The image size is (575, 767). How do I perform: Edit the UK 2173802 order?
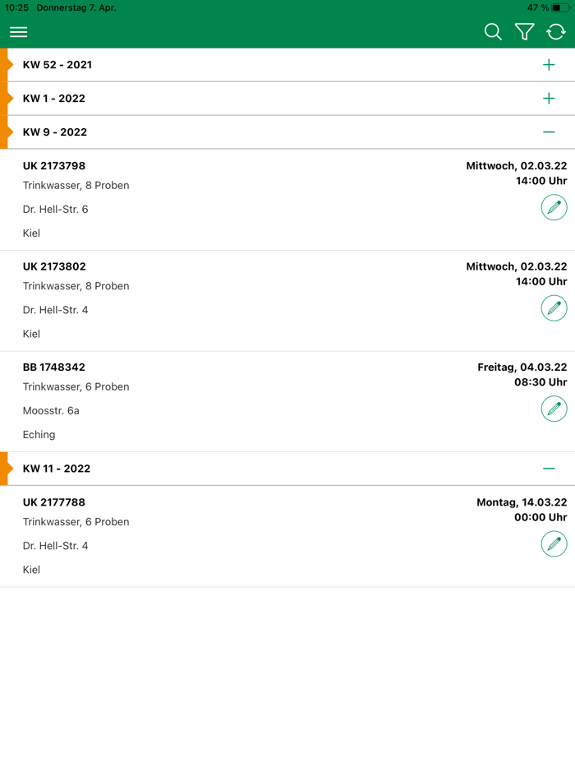pyautogui.click(x=554, y=308)
